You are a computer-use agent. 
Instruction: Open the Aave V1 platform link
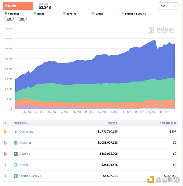pos(25,154)
